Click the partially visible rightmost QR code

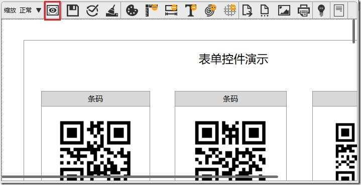[346, 152]
